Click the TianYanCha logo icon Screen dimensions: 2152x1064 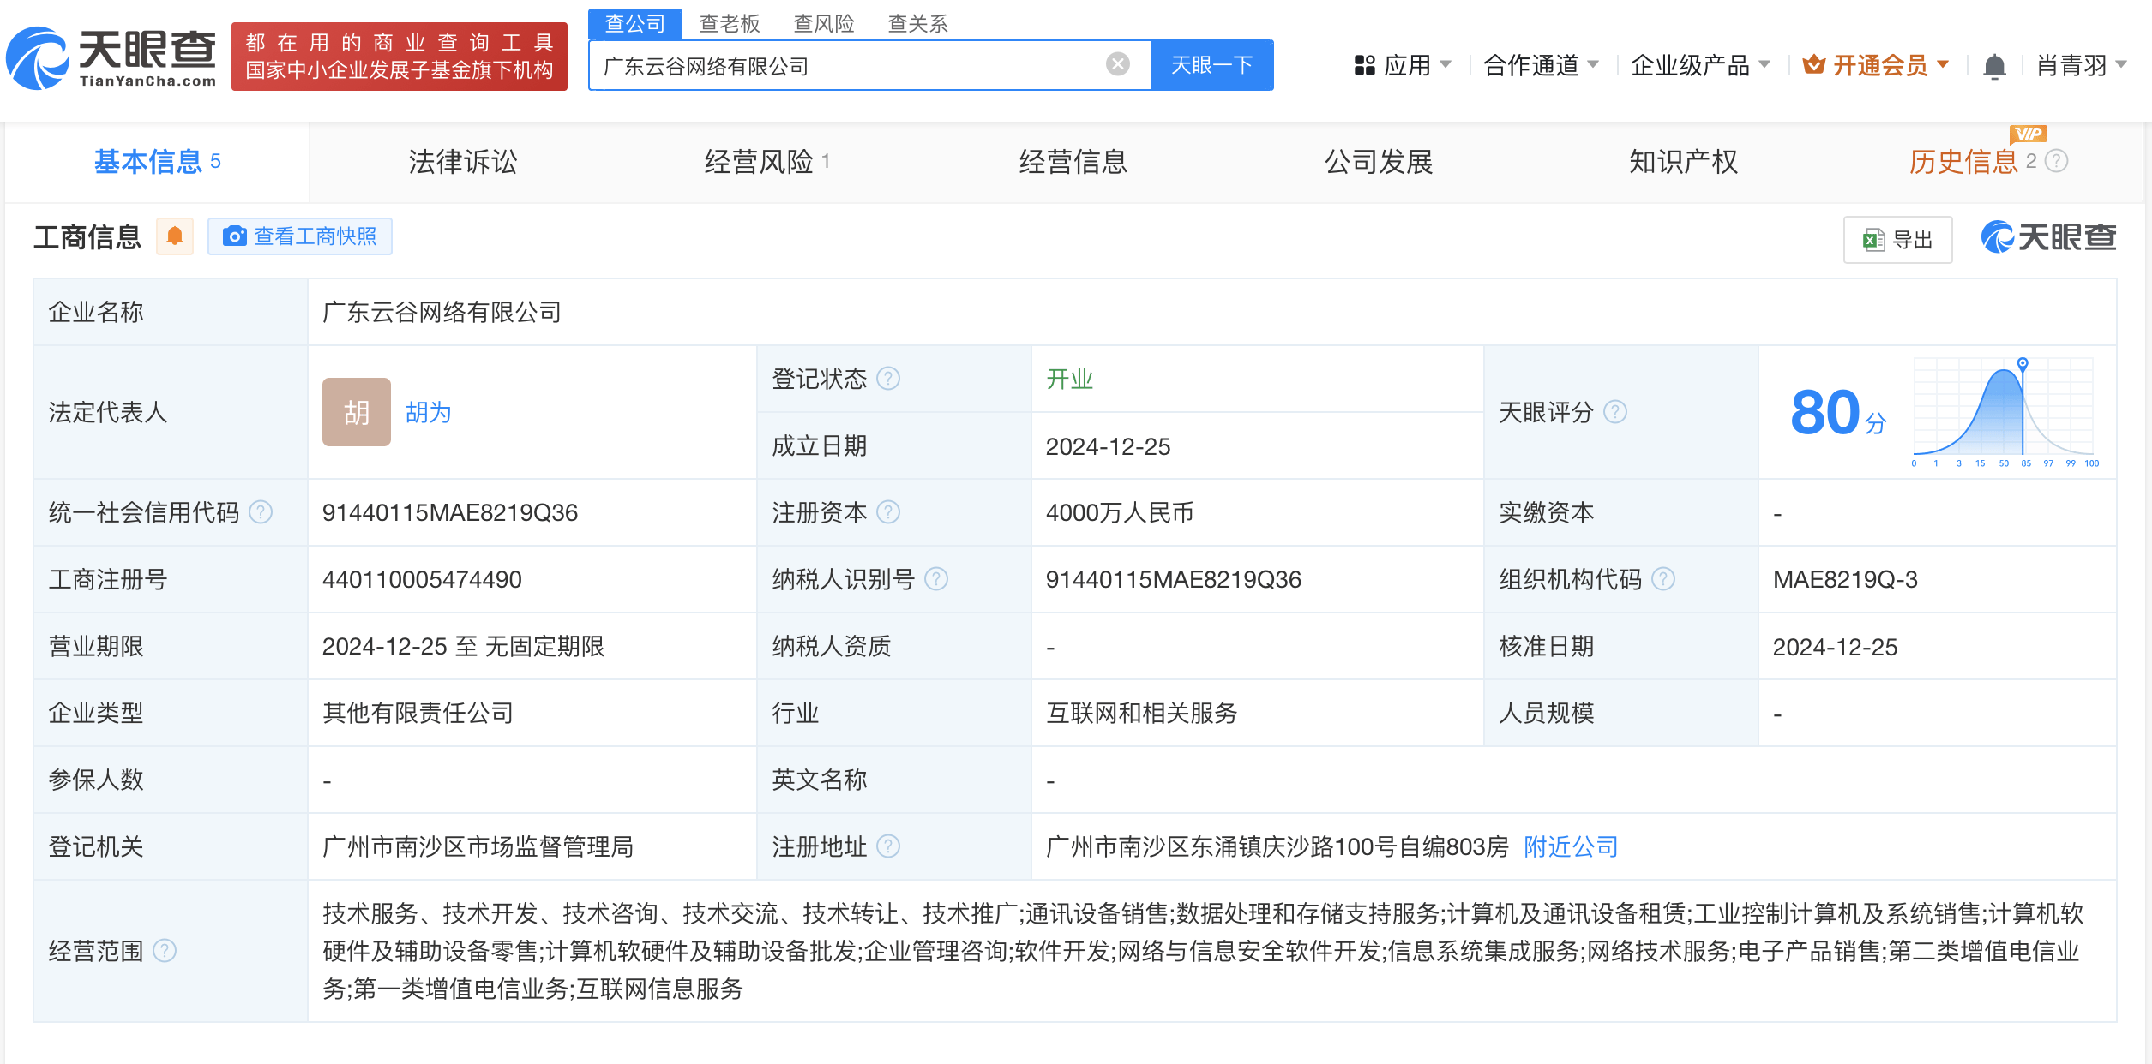coord(39,58)
